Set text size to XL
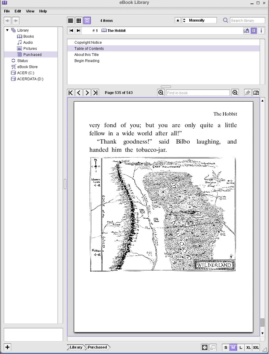The image size is (269, 354). pyautogui.click(x=248, y=347)
